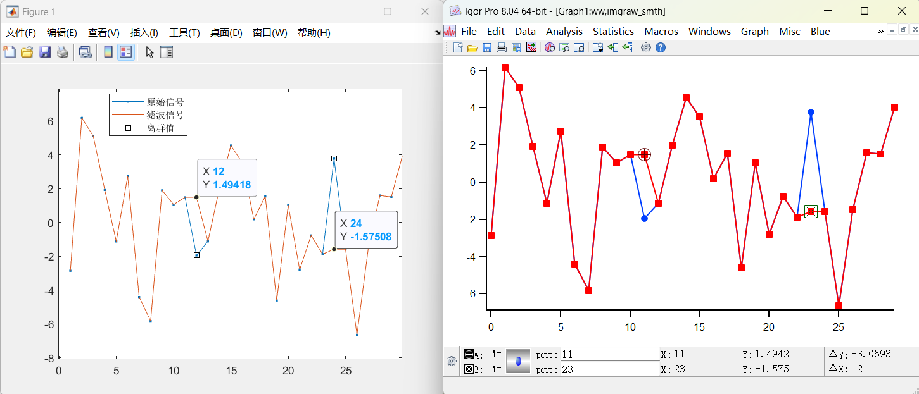
Task: Select the 离群值 legend entry
Action: (148, 128)
